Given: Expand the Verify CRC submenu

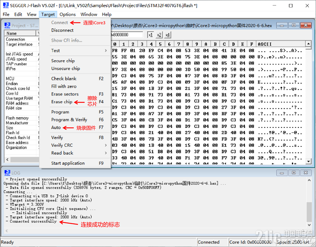Looking at the screenshot, I should (75, 145).
